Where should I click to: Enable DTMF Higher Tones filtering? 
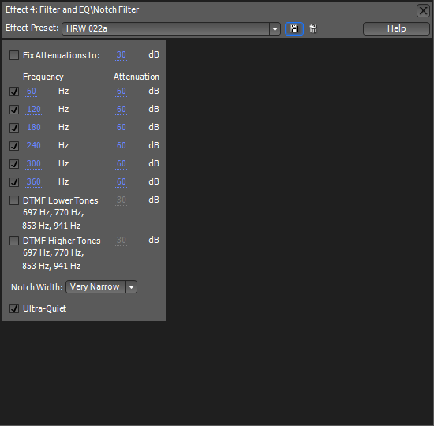tap(14, 241)
